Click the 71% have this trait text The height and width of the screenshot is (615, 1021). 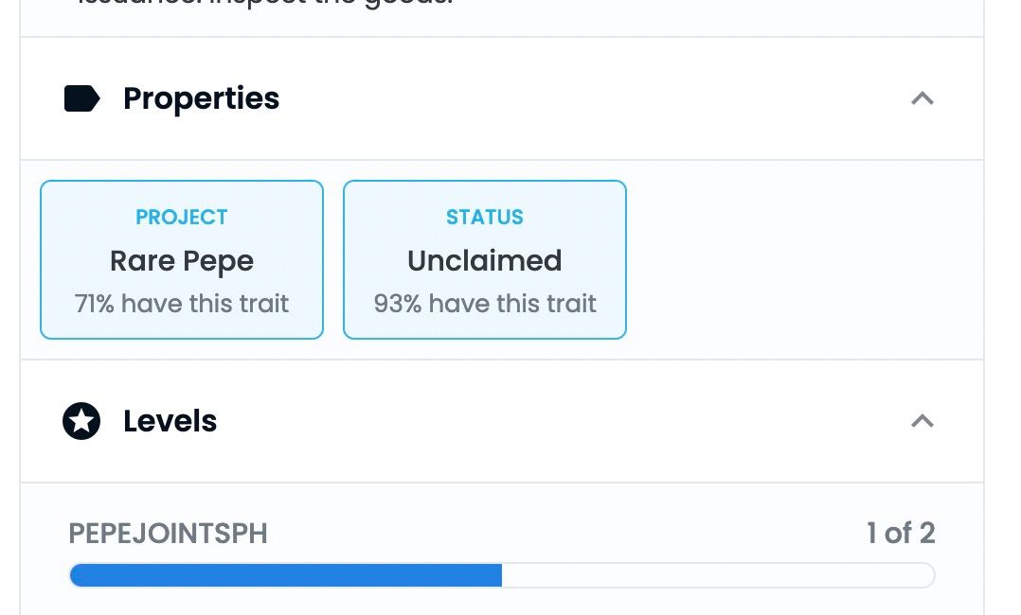tap(182, 304)
